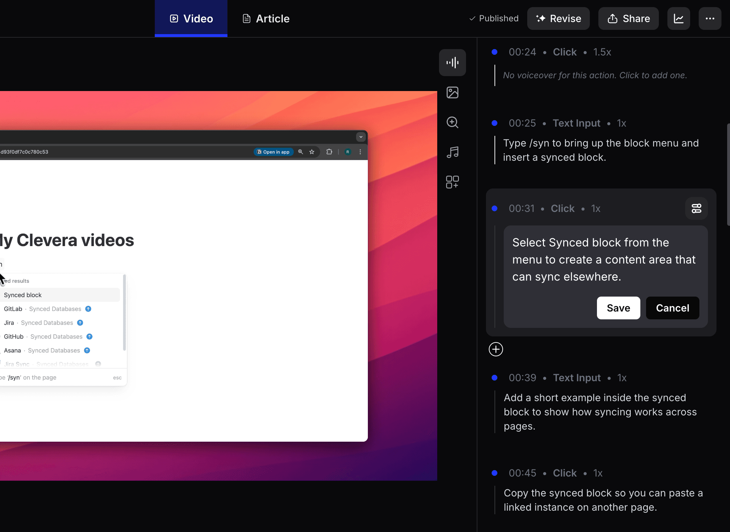The image size is (730, 532).
Task: Add a new step with plus circle
Action: 496,349
